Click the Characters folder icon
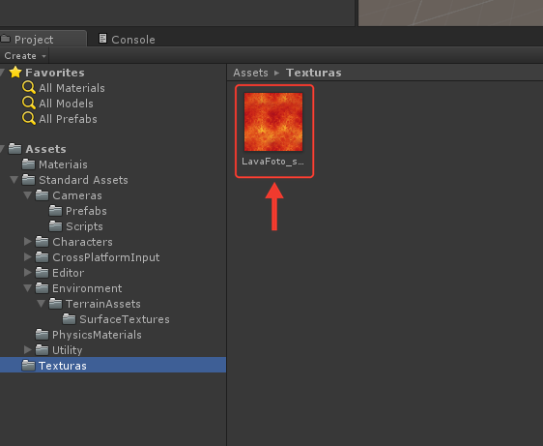Image resolution: width=543 pixels, height=446 pixels. (x=42, y=241)
